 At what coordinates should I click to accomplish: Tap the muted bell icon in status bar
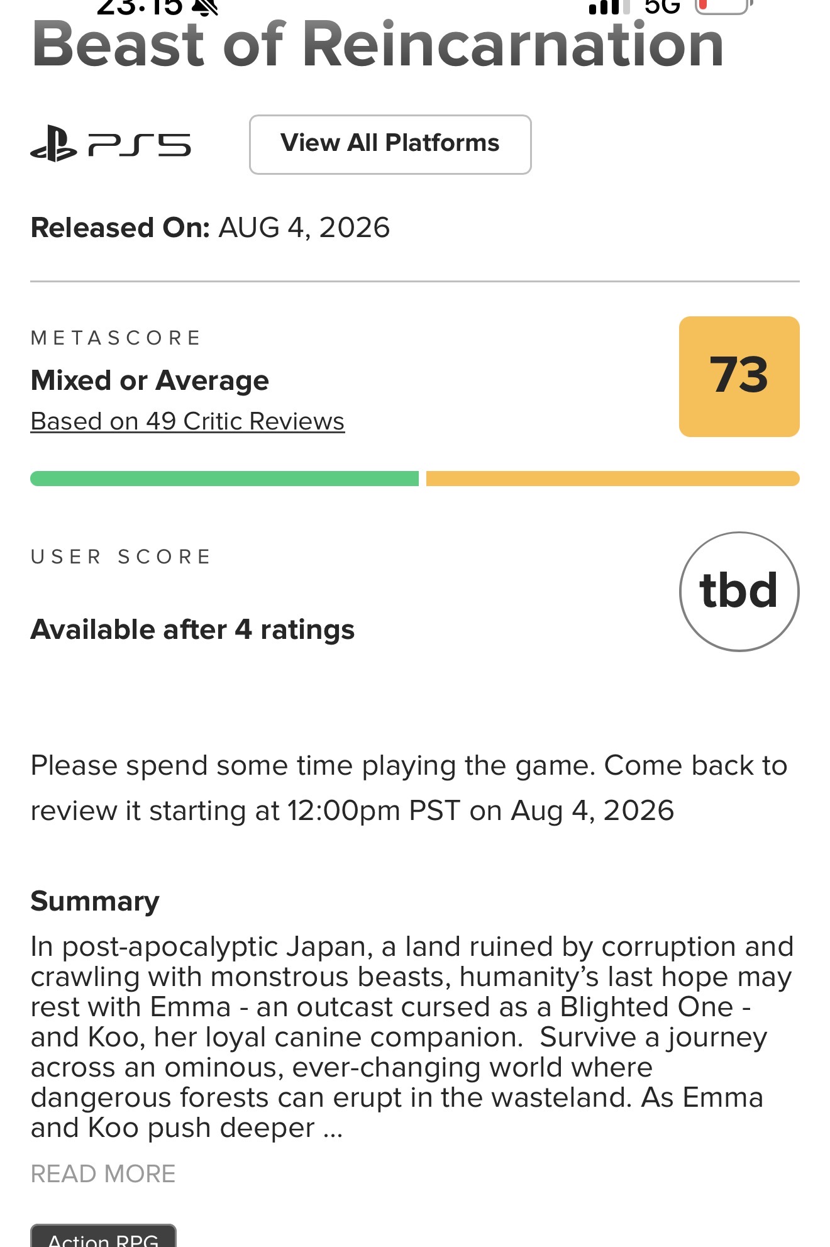point(204,6)
